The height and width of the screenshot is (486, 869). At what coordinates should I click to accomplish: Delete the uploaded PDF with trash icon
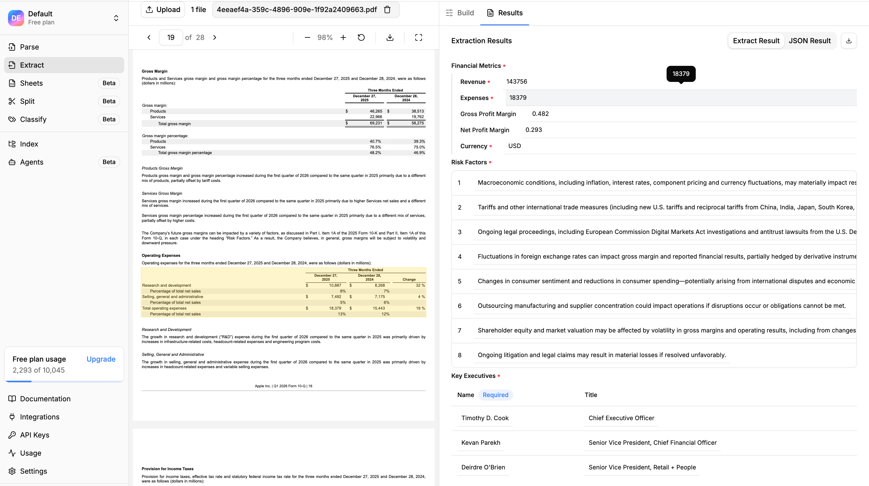click(387, 10)
